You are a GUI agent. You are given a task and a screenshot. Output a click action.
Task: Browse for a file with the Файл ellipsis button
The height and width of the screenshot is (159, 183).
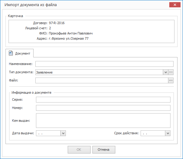[x=171, y=81]
